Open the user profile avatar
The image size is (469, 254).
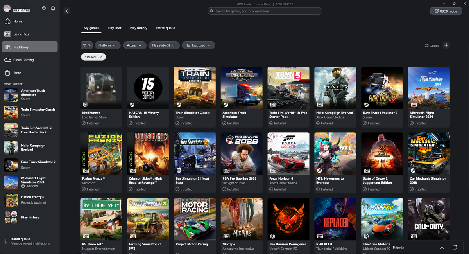(7, 9)
